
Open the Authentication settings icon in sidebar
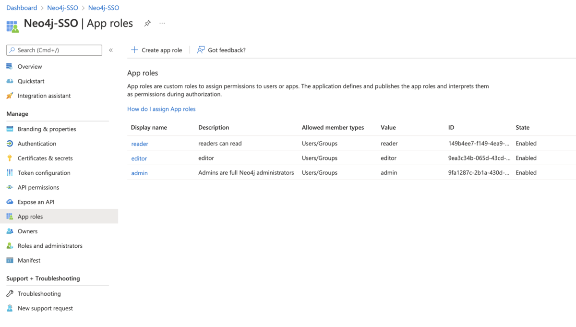pos(11,143)
